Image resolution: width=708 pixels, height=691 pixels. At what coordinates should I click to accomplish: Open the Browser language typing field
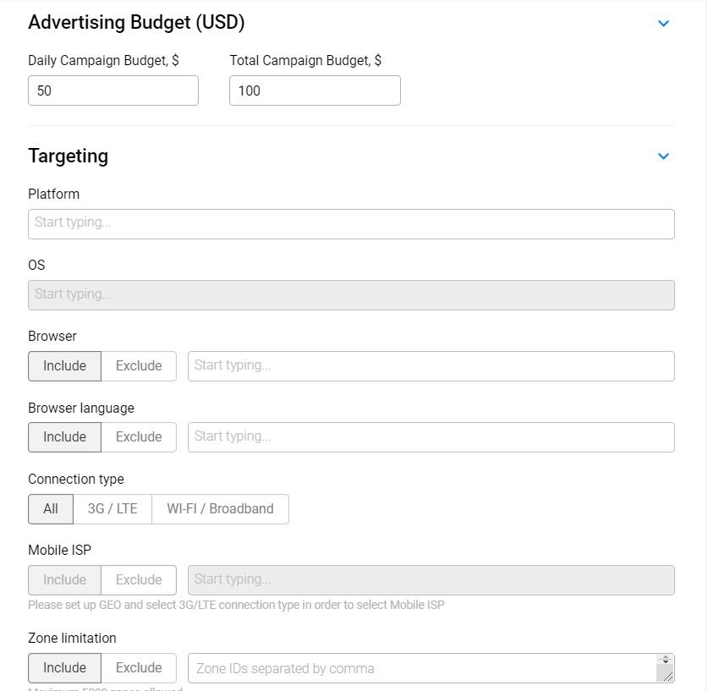[431, 437]
